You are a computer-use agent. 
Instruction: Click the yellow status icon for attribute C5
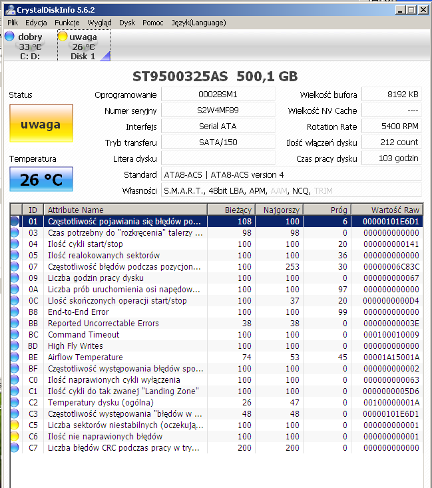point(15,425)
